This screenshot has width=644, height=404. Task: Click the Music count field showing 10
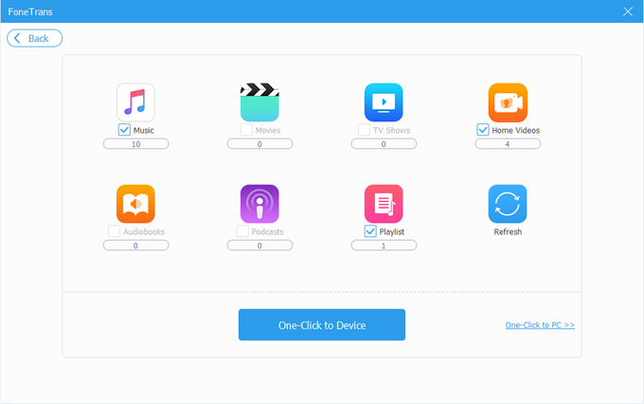135,144
